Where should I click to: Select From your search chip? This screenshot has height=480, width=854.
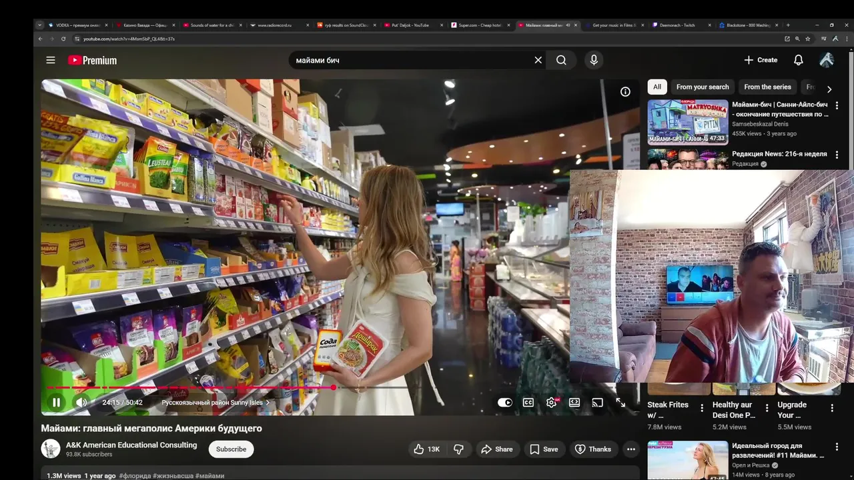(x=703, y=87)
